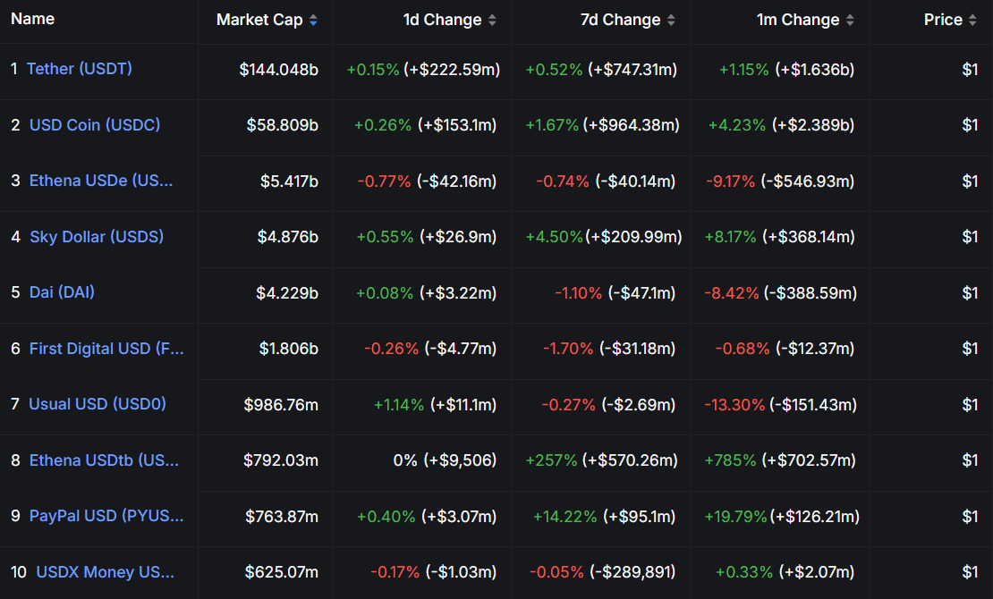The width and height of the screenshot is (993, 599).
Task: Sort table by Market Cap arrows
Action: click(313, 21)
